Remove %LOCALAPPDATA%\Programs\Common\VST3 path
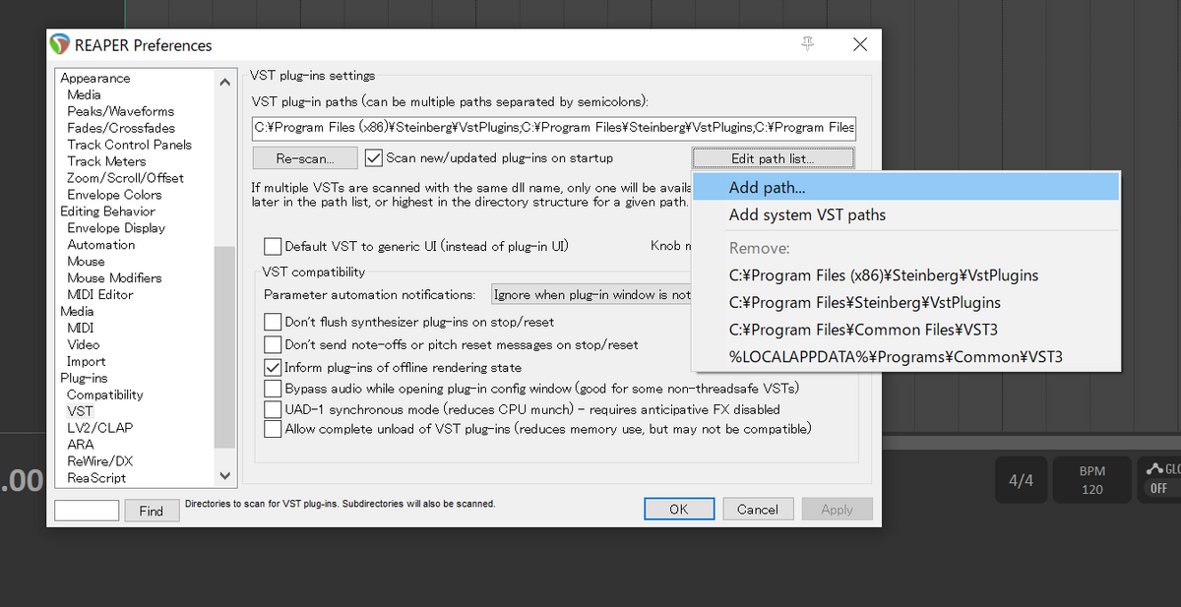This screenshot has height=607, width=1181. 905,357
